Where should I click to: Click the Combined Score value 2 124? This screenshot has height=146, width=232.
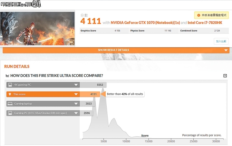217,31
